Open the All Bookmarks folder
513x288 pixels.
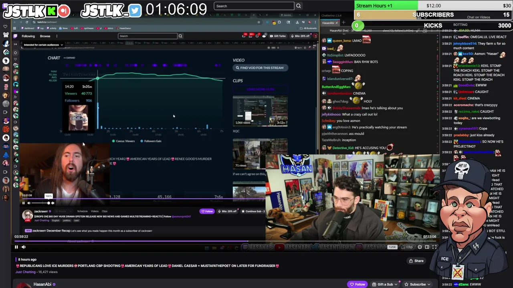click(309, 28)
